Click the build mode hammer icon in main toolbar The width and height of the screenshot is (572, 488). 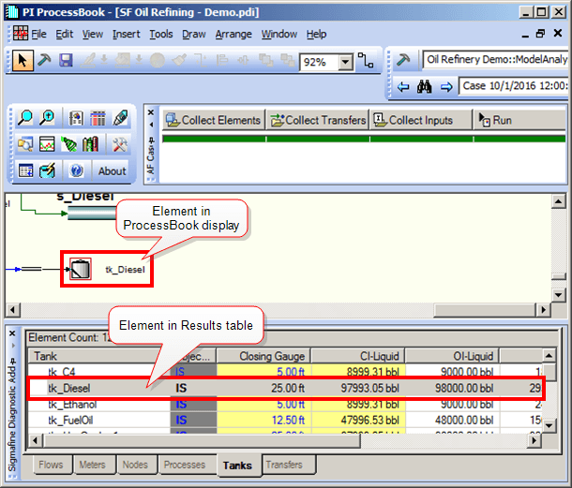point(45,60)
